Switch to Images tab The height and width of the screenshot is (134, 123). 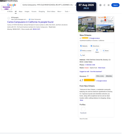point(27,12)
